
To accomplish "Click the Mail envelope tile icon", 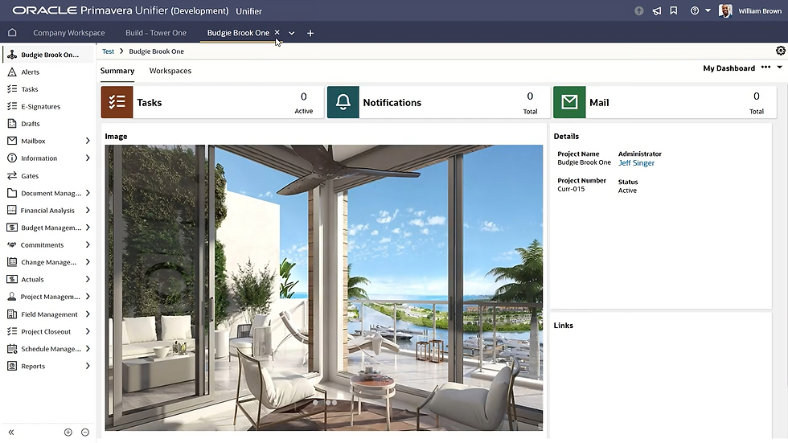I will click(569, 102).
